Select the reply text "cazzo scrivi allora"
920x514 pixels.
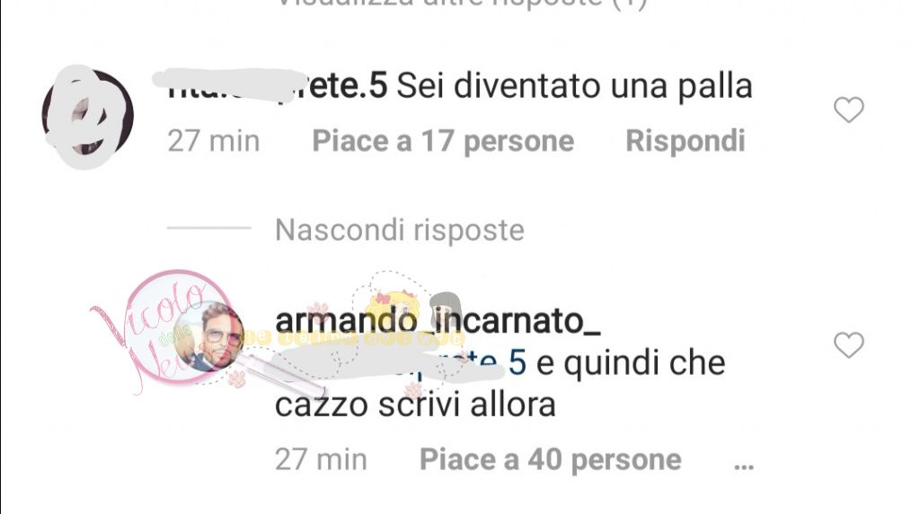415,405
